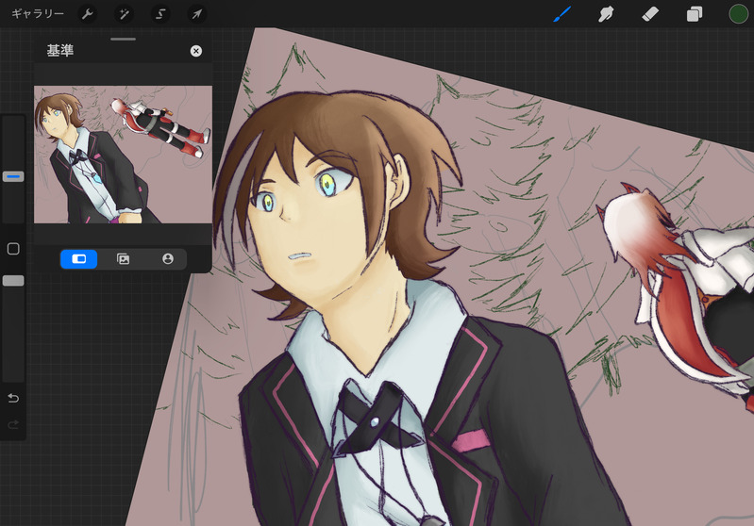Click the reference panel canvas thumbnail
Screen dimensions: 754x526
click(x=123, y=155)
